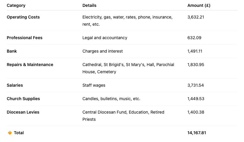Click the Legal and accountancy details text
This screenshot has width=244, height=142.
[x=105, y=38]
